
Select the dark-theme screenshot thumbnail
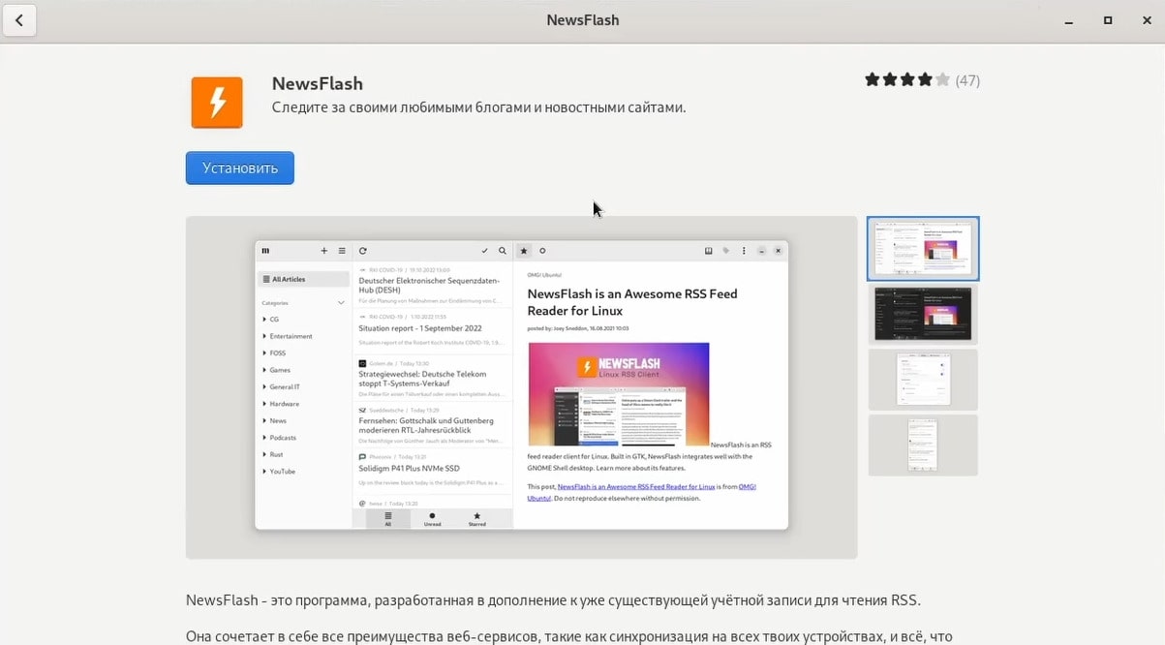click(x=923, y=315)
